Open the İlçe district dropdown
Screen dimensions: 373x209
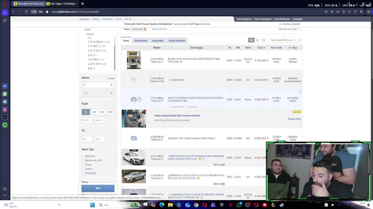tap(98, 93)
